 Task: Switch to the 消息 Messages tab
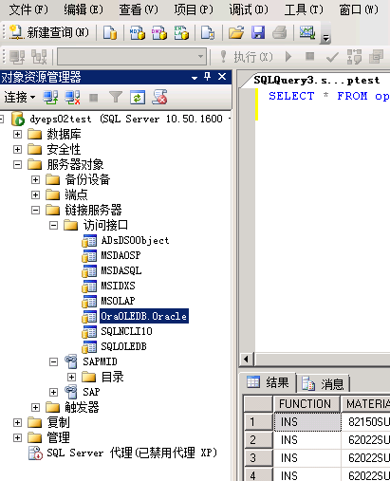pos(323,383)
